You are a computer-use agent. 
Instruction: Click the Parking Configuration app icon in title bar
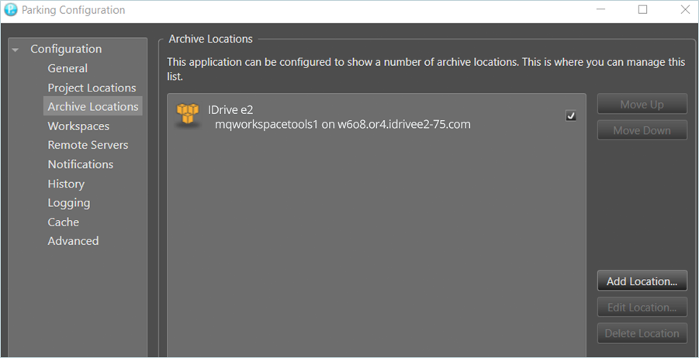pos(11,10)
